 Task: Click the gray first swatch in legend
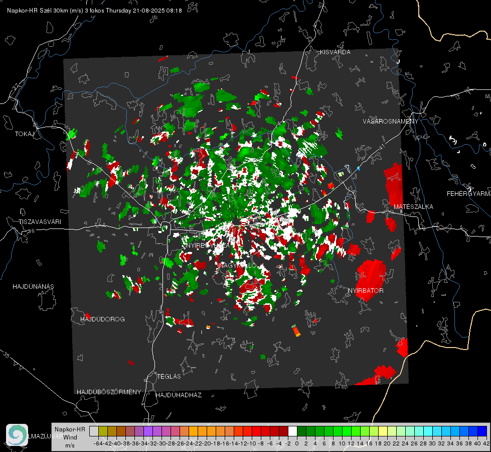click(x=94, y=431)
